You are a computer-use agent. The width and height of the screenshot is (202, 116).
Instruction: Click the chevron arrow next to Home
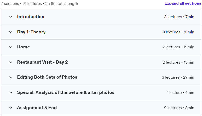point(11,47)
